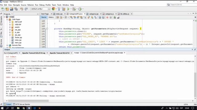Switch to the lib-utilities.js editor tab
This screenshot has width=197, height=110.
coord(125,14)
